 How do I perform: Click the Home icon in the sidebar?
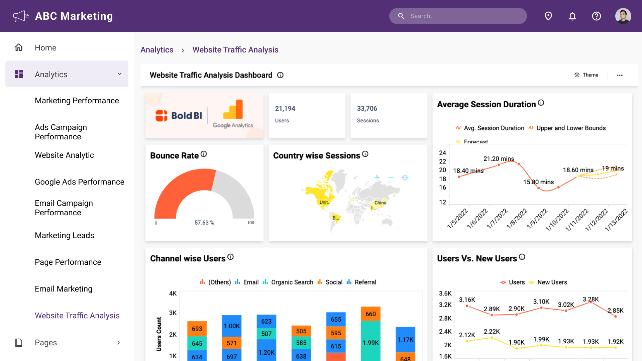(x=19, y=47)
